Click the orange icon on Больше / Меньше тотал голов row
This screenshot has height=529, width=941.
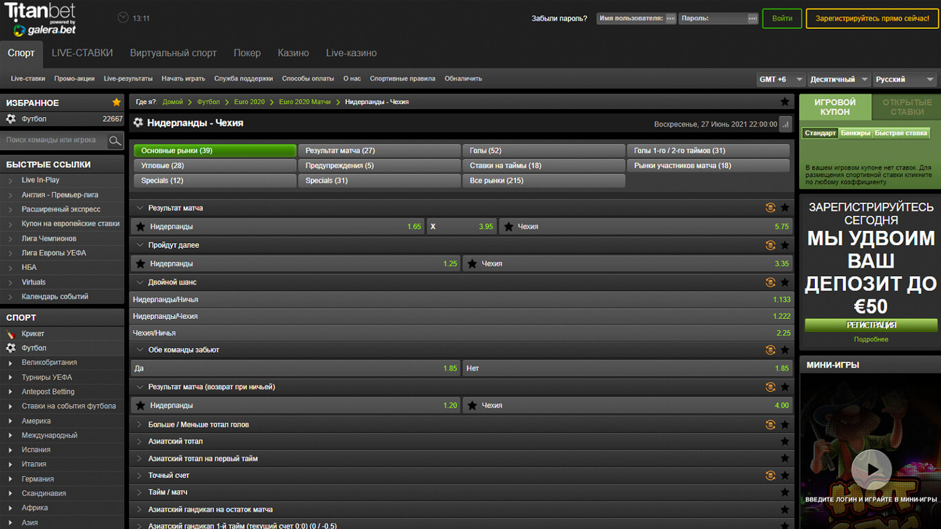[x=770, y=425]
